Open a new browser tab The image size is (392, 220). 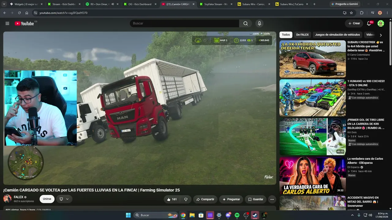(x=314, y=4)
